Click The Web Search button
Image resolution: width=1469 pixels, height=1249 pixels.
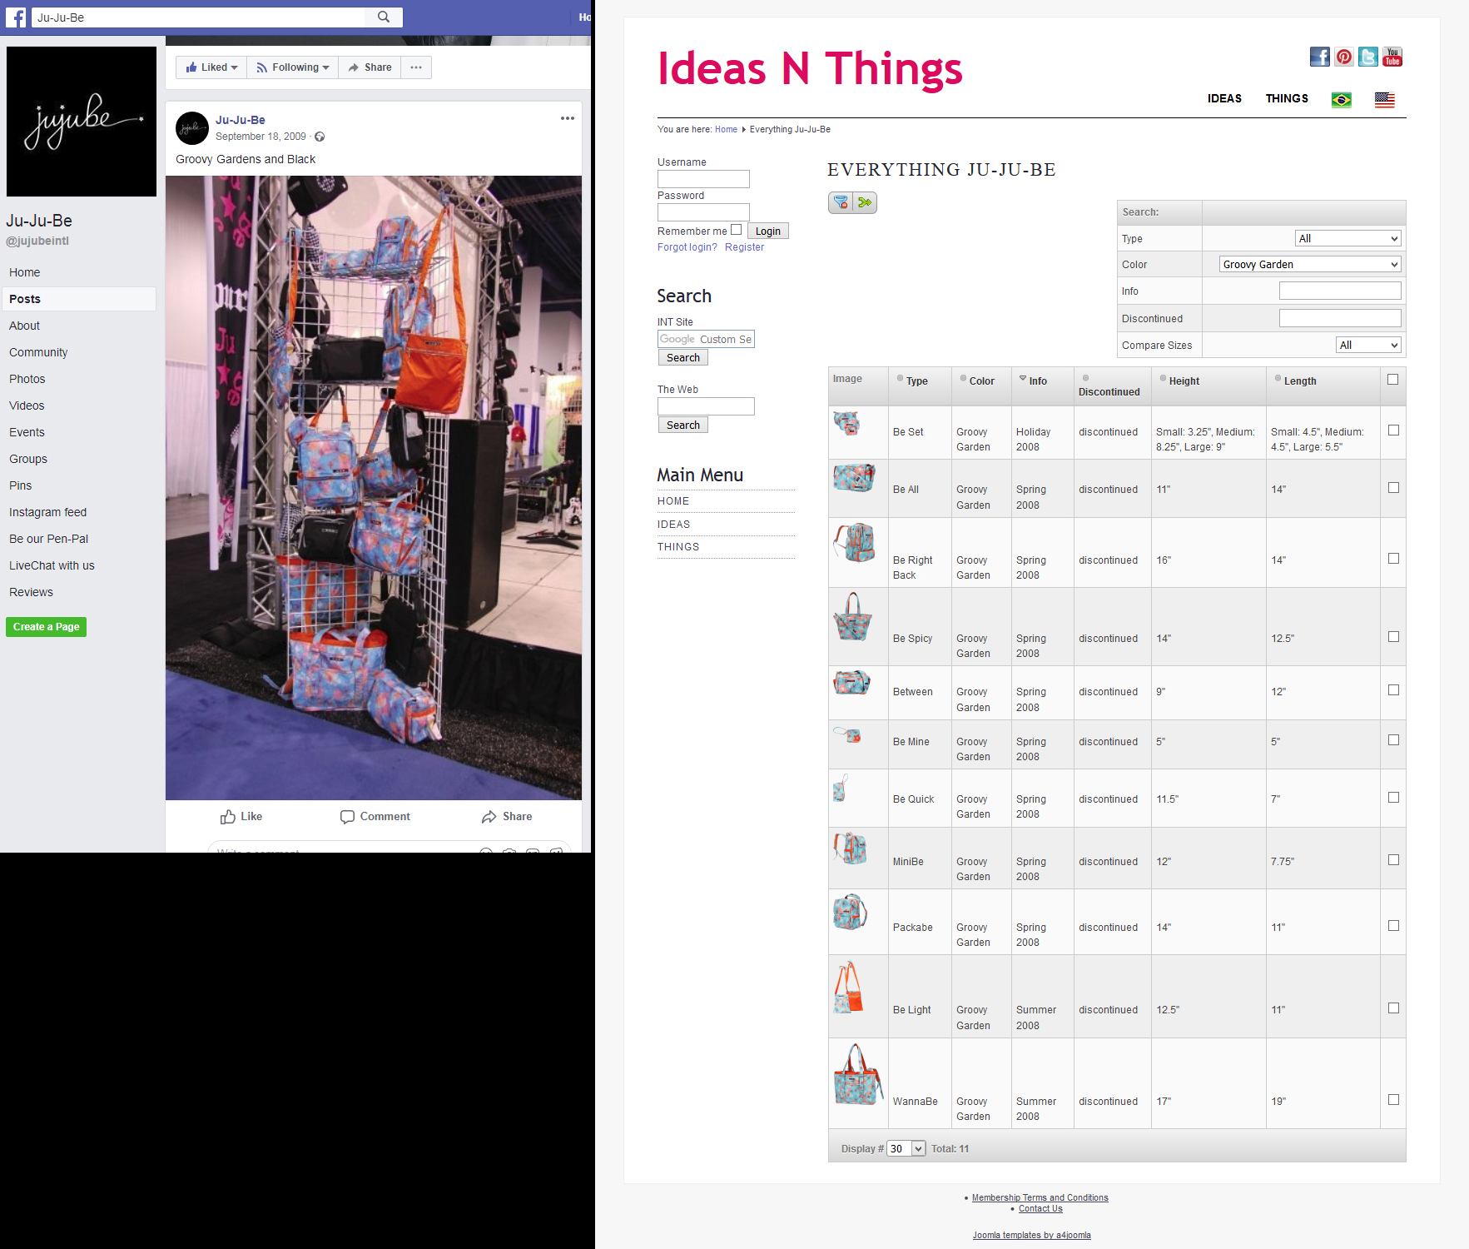tap(683, 425)
